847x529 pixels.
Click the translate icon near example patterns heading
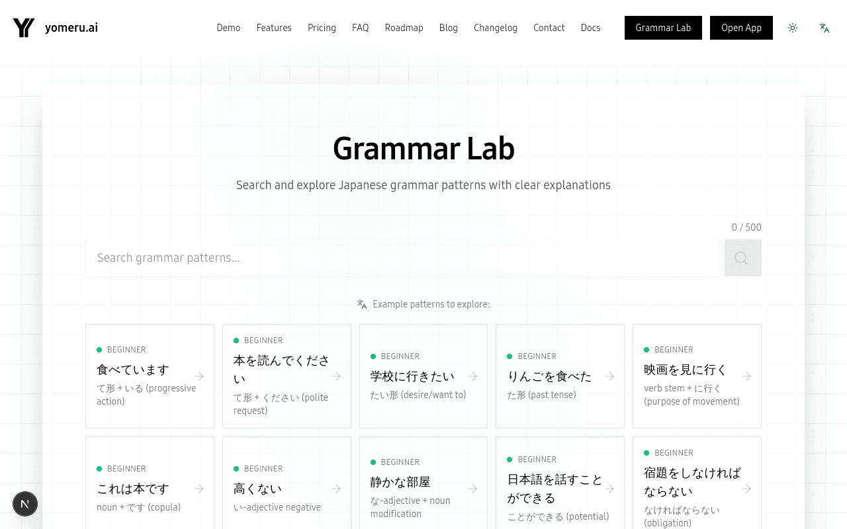(362, 304)
